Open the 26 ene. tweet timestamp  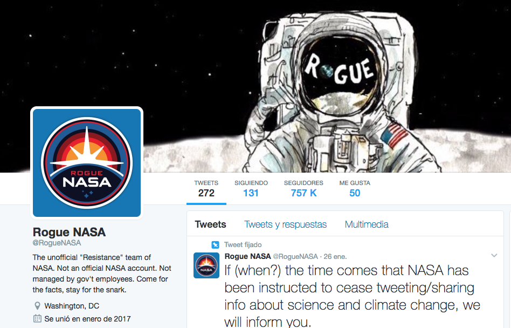(x=335, y=257)
